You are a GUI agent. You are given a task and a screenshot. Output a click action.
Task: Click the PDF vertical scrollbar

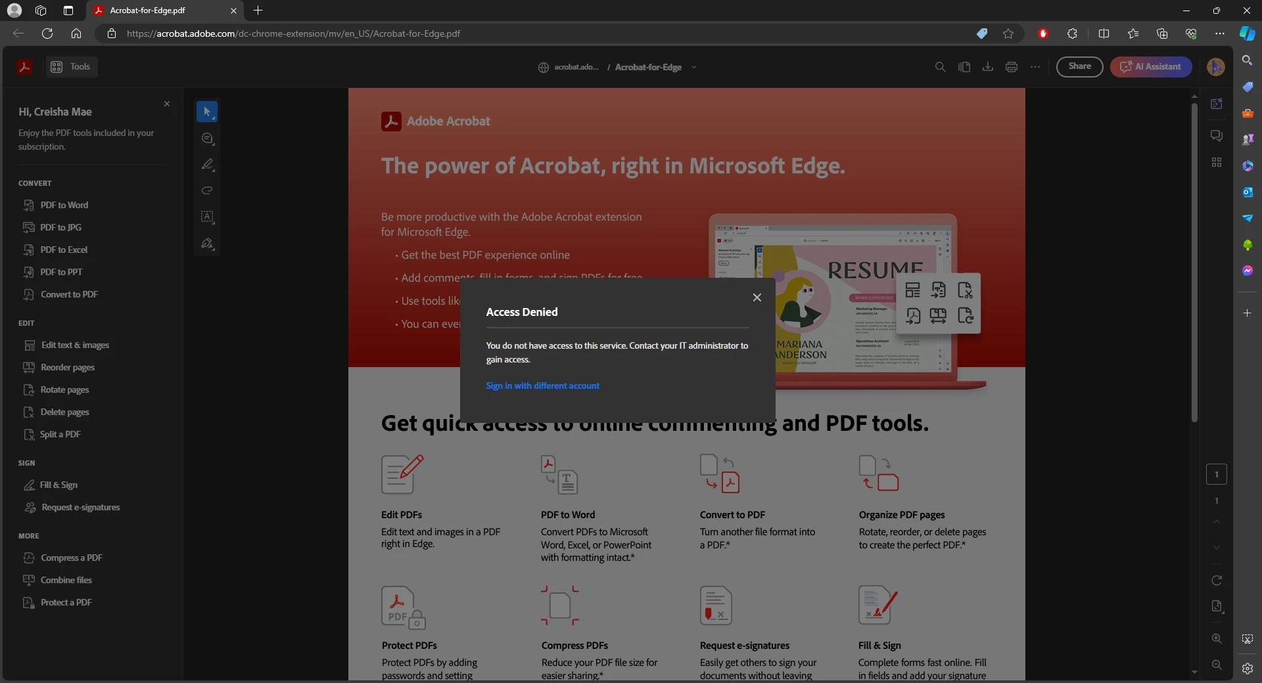(1194, 263)
